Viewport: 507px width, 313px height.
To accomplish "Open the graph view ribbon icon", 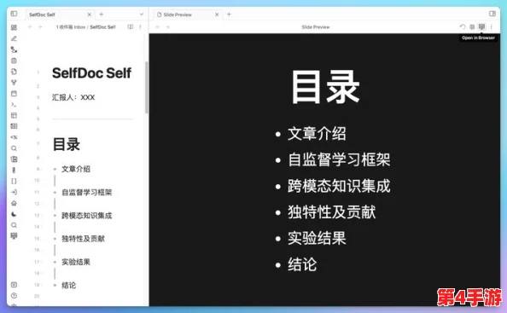I will click(x=14, y=49).
